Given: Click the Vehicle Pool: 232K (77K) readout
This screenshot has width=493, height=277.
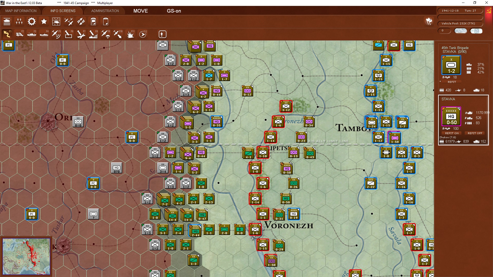Looking at the screenshot, I should [x=460, y=23].
